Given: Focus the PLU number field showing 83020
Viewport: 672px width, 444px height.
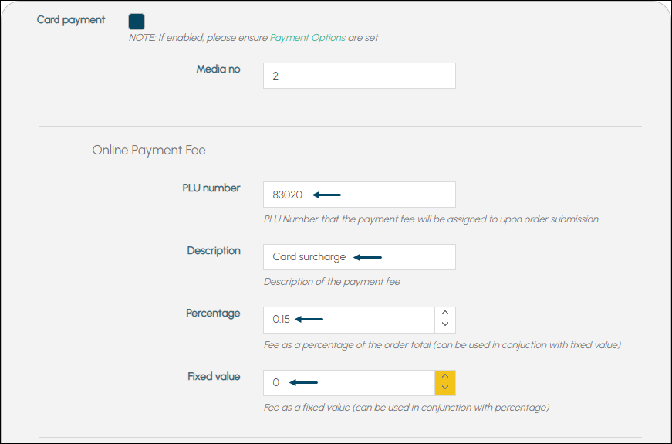Looking at the screenshot, I should [359, 195].
